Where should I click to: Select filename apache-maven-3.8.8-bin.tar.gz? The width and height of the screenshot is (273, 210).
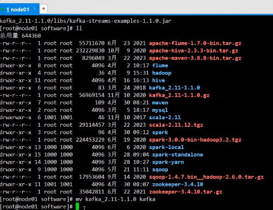click(x=195, y=58)
